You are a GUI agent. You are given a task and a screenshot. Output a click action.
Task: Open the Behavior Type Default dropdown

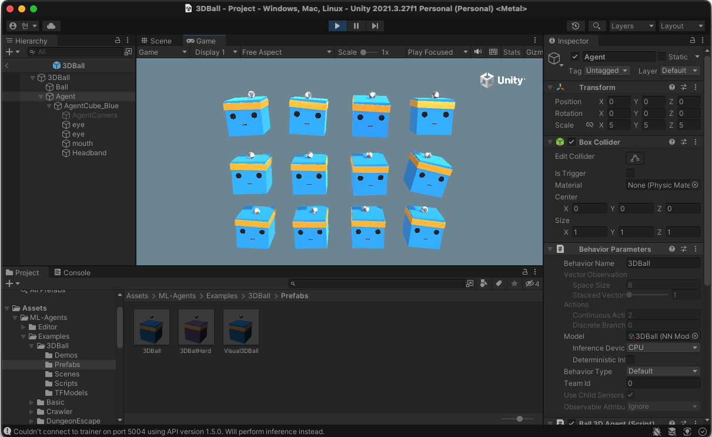pos(663,371)
